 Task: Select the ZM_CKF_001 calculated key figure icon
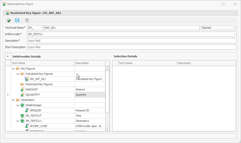click(x=27, y=79)
